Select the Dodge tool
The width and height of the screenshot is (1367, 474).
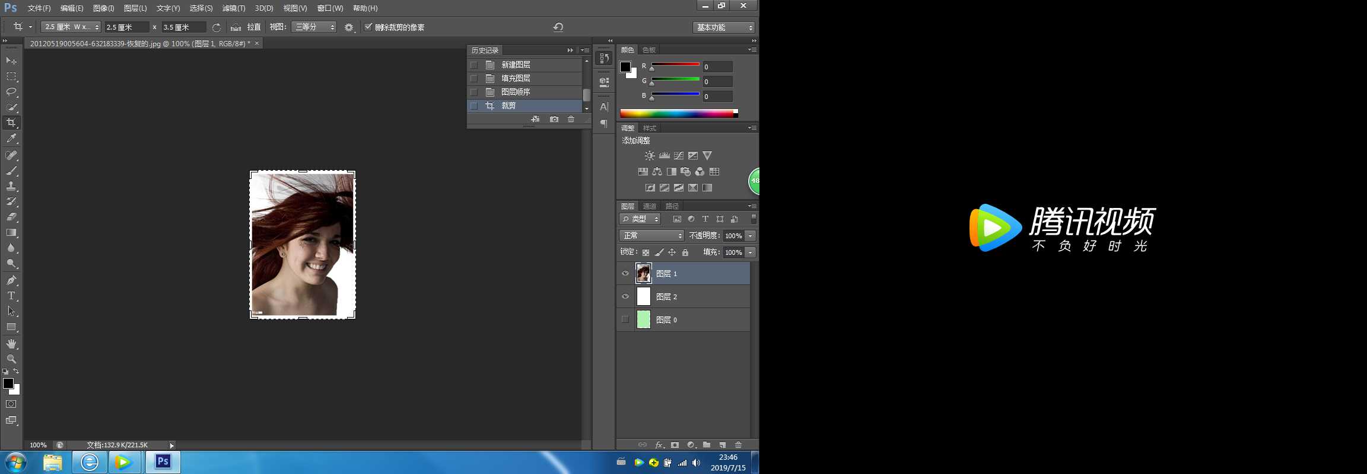point(11,263)
